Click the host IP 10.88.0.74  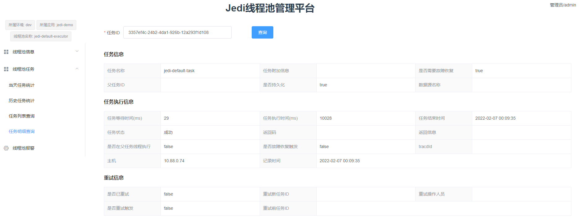pos(174,161)
